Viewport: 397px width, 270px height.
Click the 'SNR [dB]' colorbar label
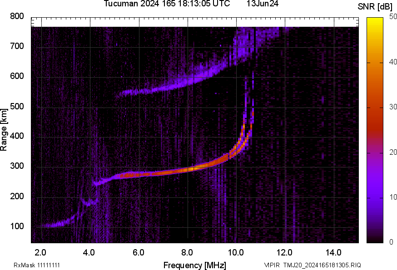pos(375,6)
